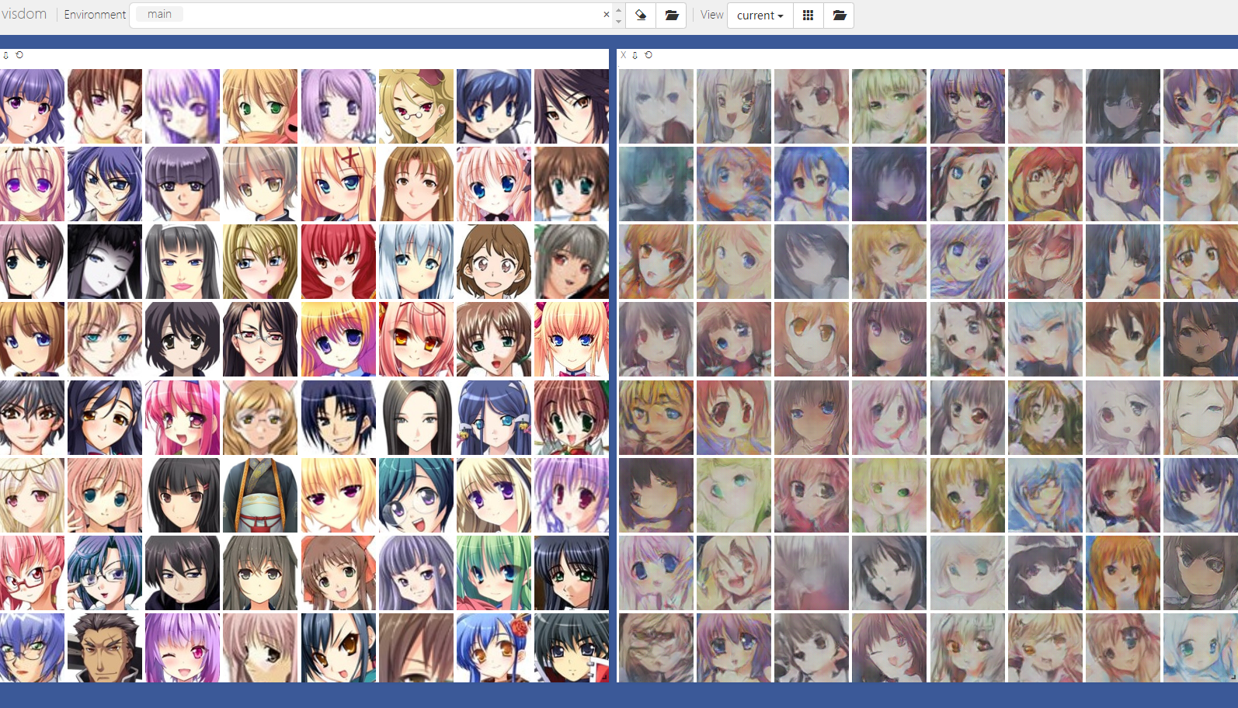Open the manage environments folder icon
The height and width of the screenshot is (708, 1238).
[672, 15]
